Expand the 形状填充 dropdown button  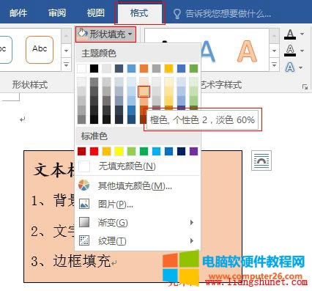coord(105,34)
